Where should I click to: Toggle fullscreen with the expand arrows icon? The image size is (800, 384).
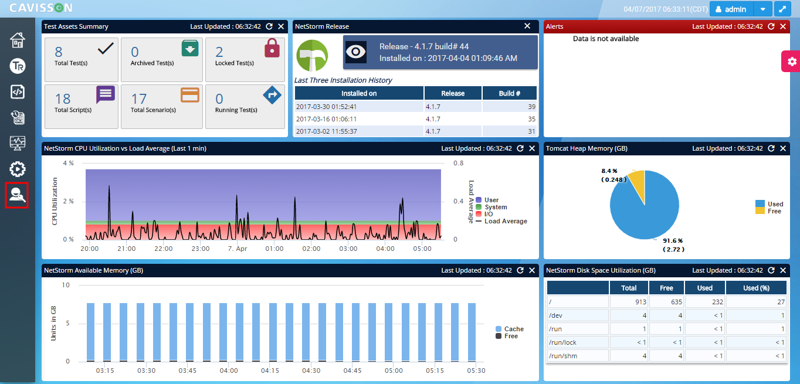pyautogui.click(x=782, y=9)
